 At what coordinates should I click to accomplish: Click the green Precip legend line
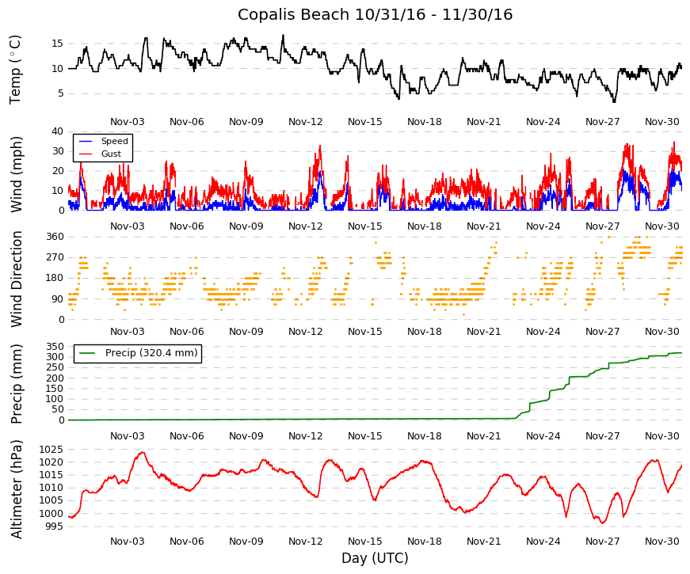point(86,353)
